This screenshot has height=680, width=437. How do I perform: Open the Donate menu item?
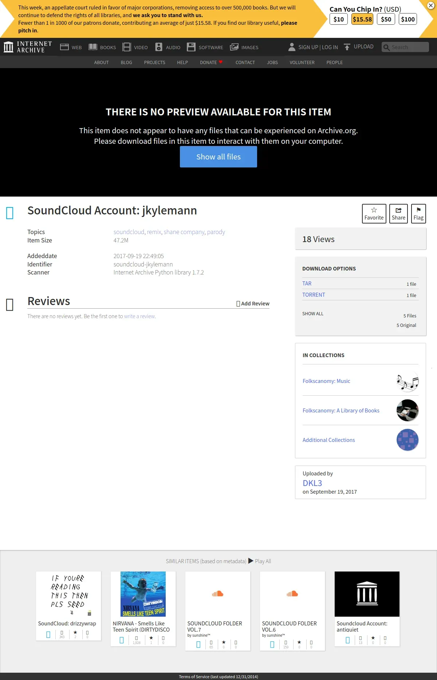pyautogui.click(x=211, y=63)
